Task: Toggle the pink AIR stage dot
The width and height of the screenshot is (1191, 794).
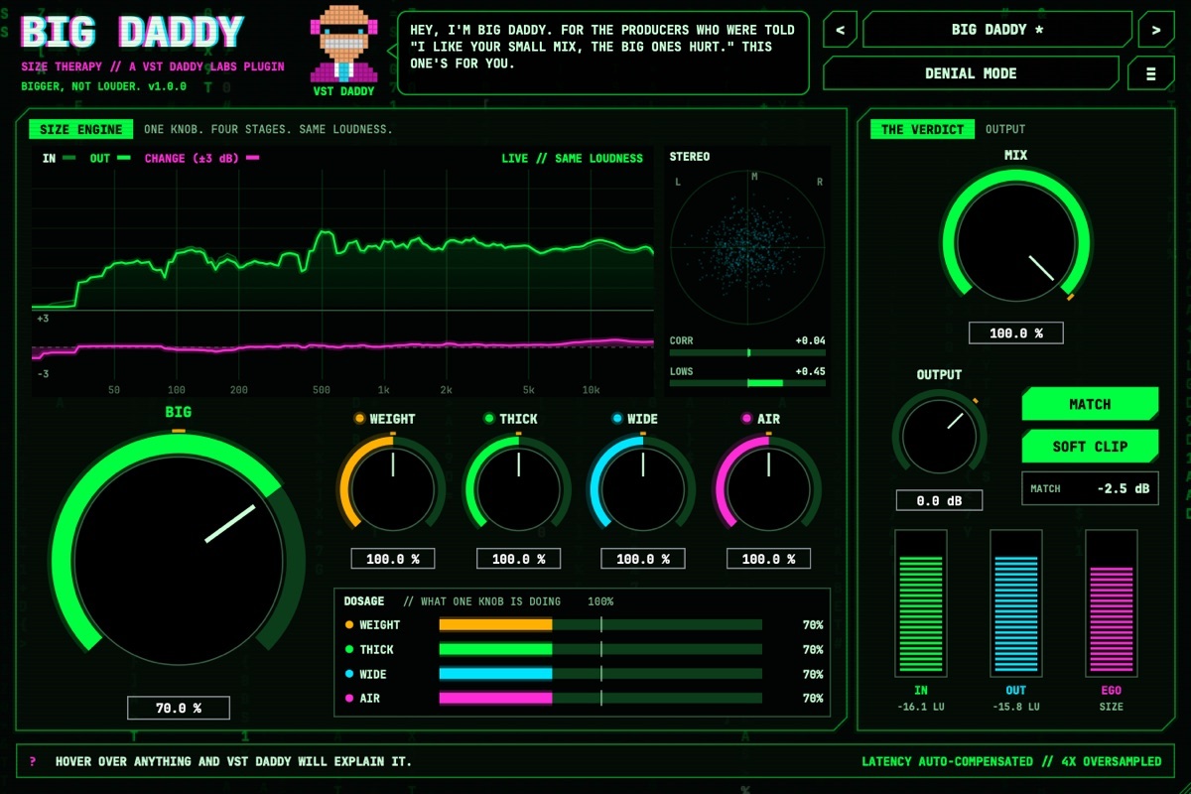Action: pyautogui.click(x=746, y=419)
